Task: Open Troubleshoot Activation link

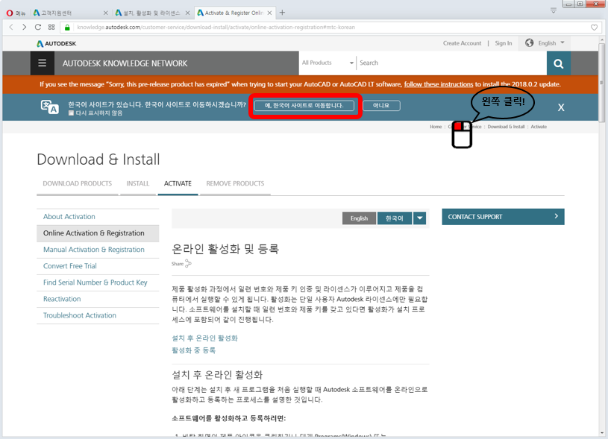Action: 80,315
